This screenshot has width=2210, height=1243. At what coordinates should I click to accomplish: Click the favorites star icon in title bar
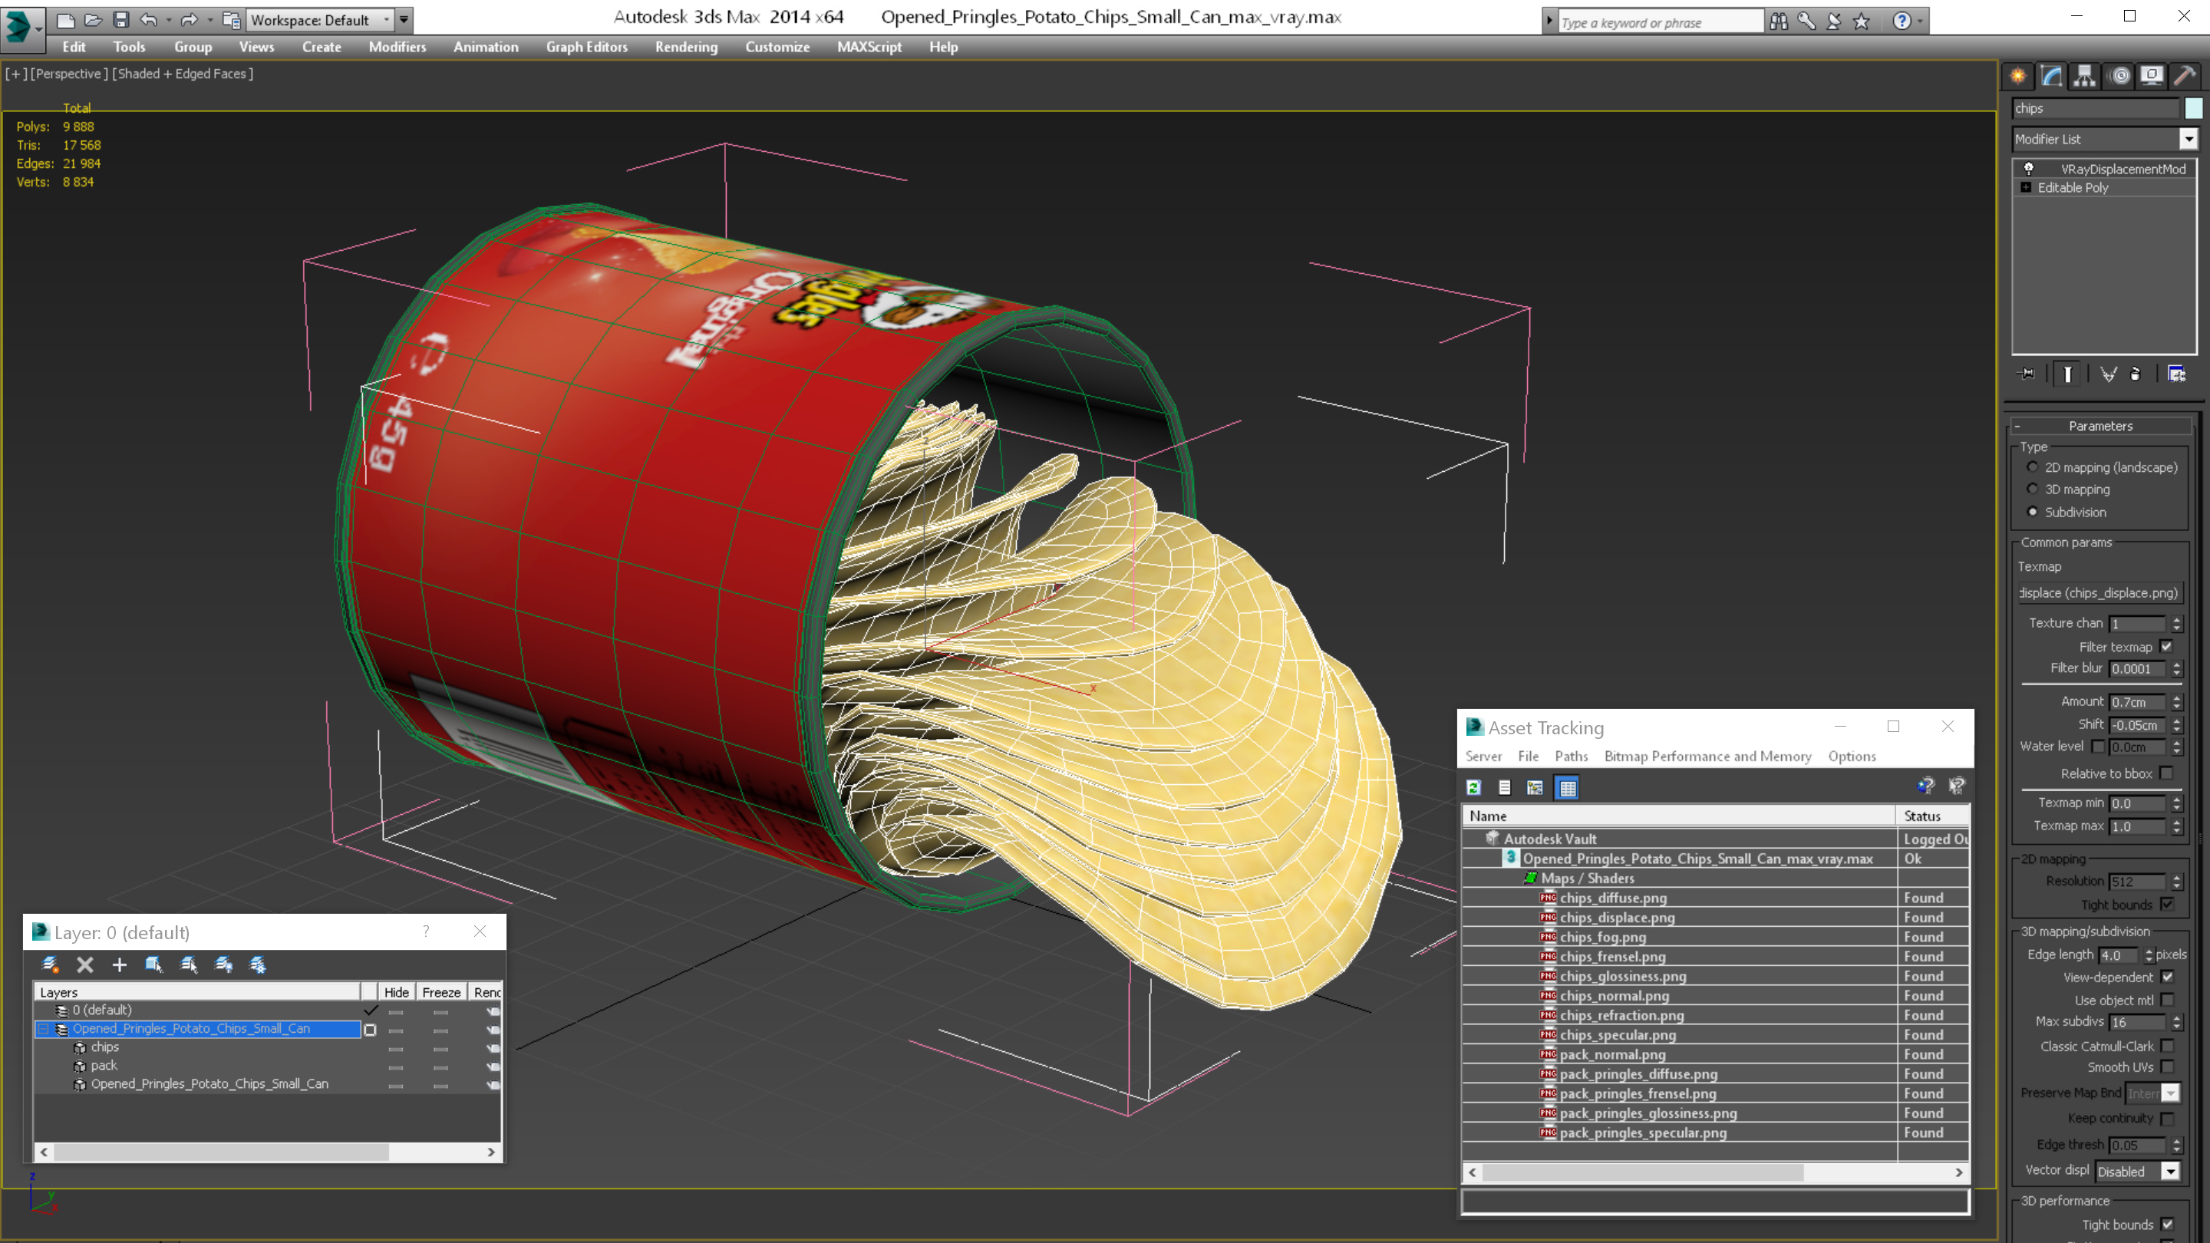[1861, 21]
